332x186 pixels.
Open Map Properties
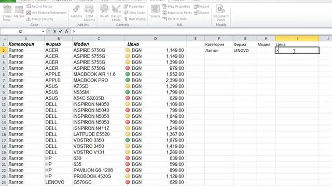(176, 7)
